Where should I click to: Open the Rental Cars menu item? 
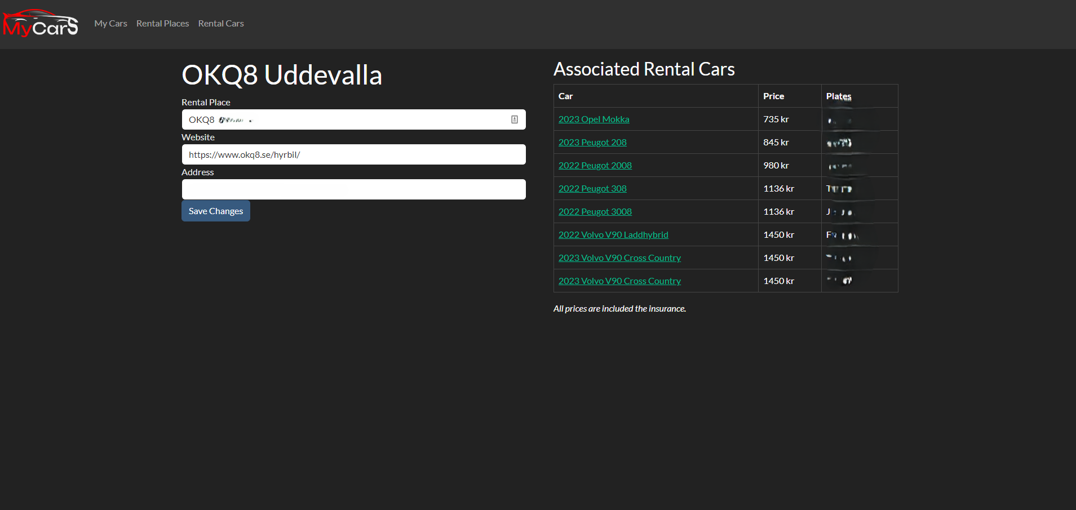tap(221, 24)
